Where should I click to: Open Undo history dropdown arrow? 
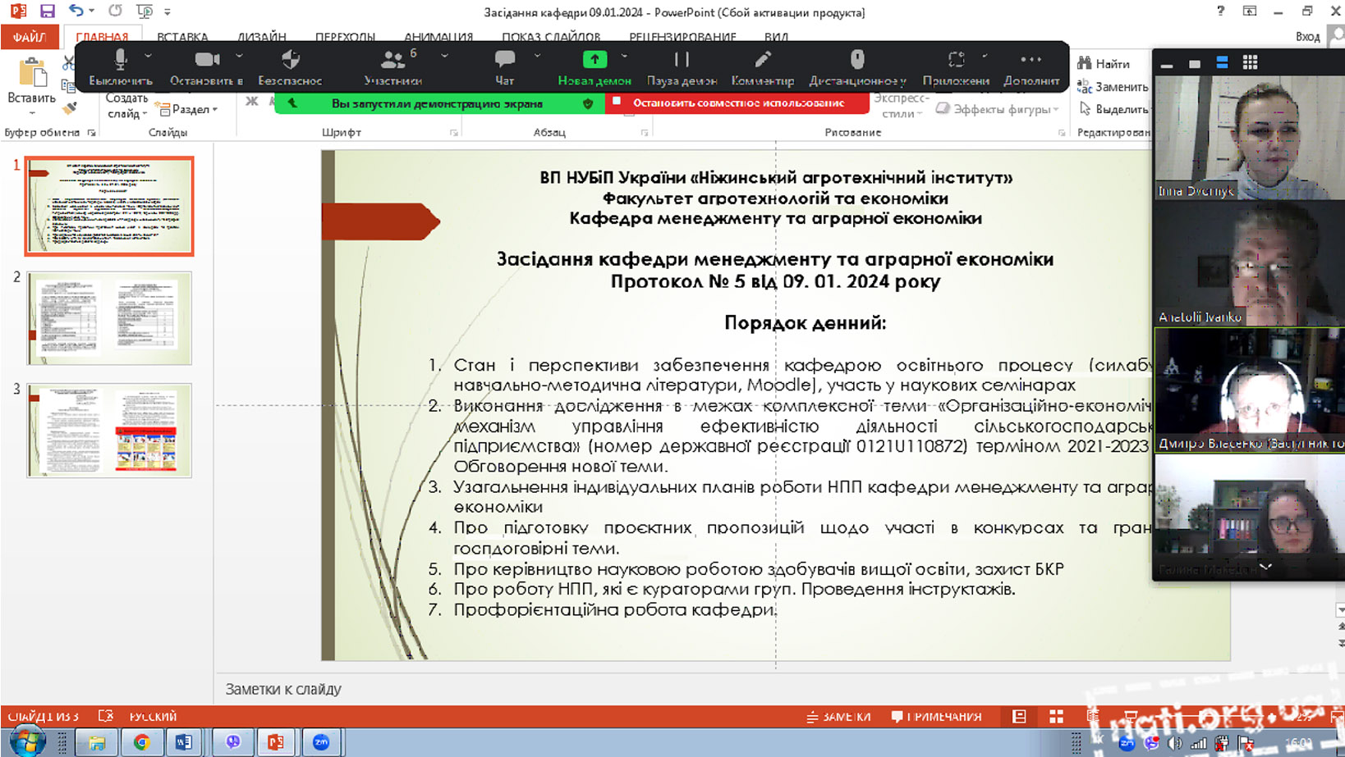90,11
